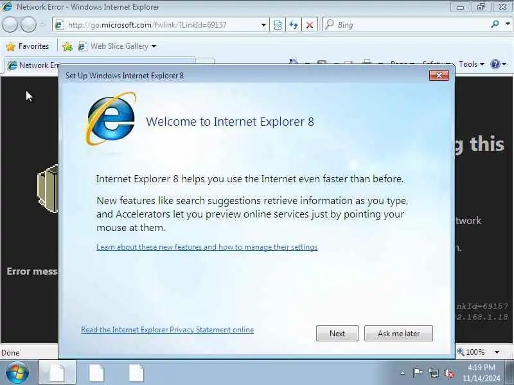
Task: Click the muted volume tray icon
Action: pos(449,373)
